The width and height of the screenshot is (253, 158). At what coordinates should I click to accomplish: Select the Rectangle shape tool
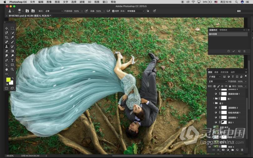[x=12, y=65]
